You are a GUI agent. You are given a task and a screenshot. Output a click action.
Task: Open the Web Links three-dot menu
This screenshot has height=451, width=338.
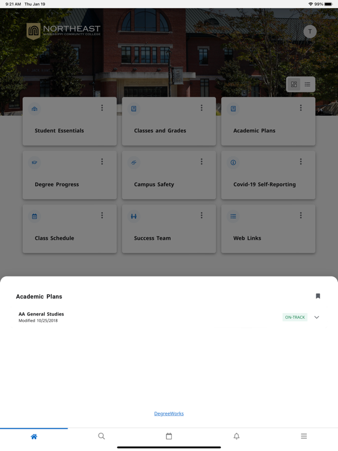[301, 216]
